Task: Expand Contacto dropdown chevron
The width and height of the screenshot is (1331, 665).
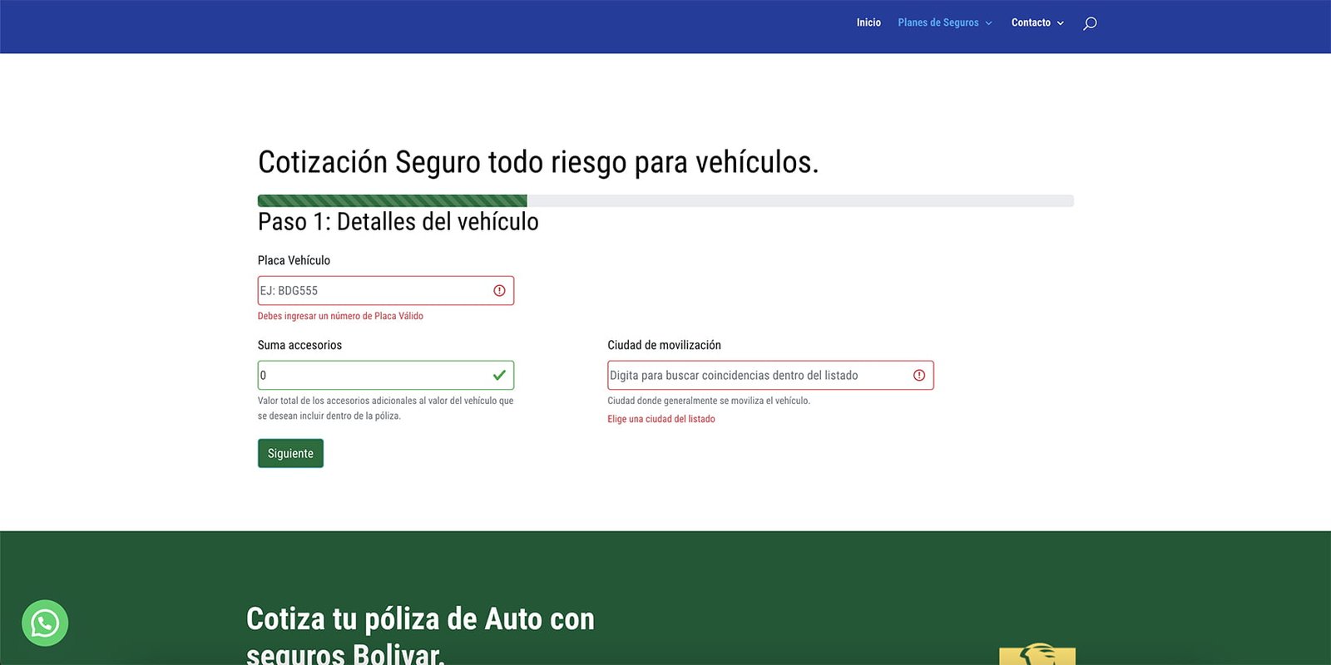Action: 1061,23
